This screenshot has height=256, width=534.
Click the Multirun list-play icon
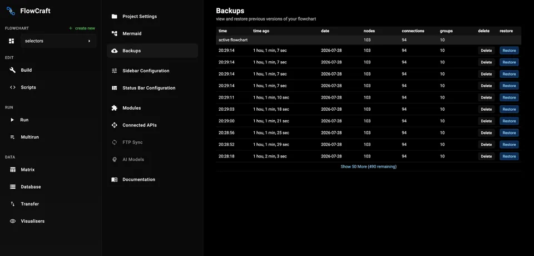click(x=13, y=137)
